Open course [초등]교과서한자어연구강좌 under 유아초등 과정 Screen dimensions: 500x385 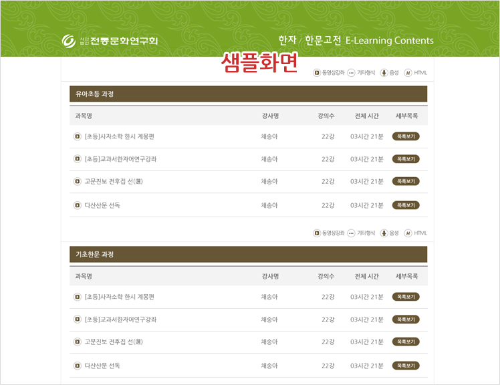pyautogui.click(x=120, y=159)
